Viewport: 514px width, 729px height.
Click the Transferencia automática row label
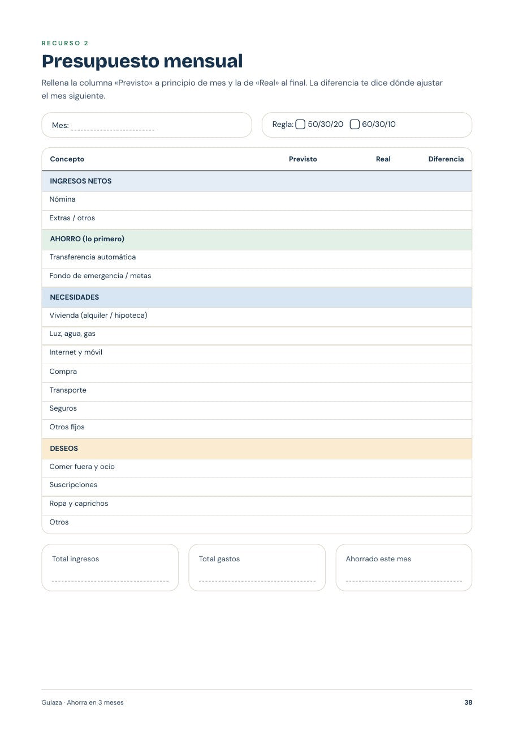click(93, 257)
